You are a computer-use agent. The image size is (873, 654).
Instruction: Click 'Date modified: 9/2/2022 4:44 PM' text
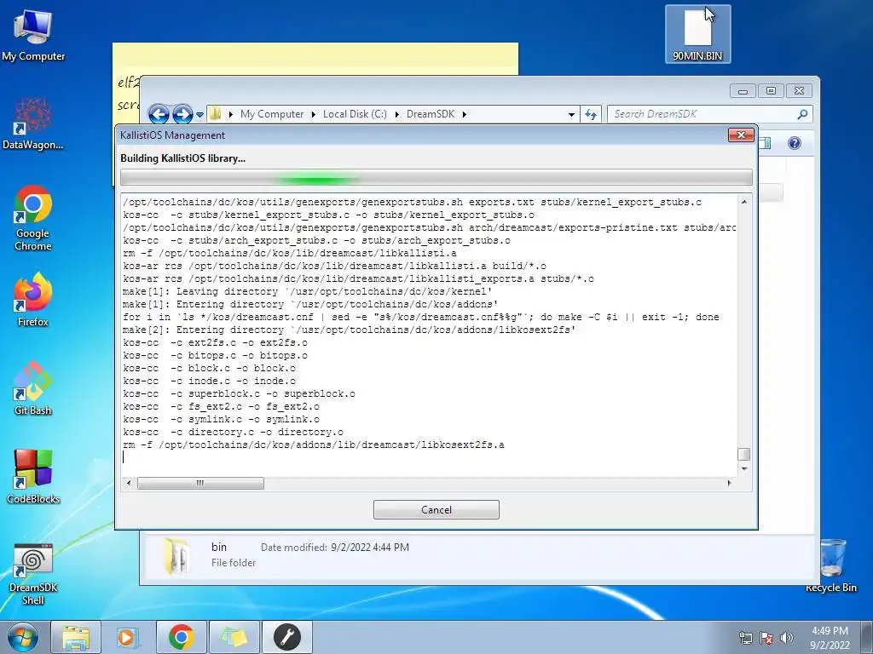tap(334, 548)
